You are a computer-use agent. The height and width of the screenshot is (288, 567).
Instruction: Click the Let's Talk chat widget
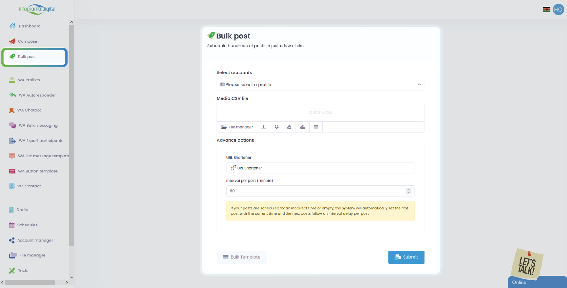pyautogui.click(x=527, y=265)
